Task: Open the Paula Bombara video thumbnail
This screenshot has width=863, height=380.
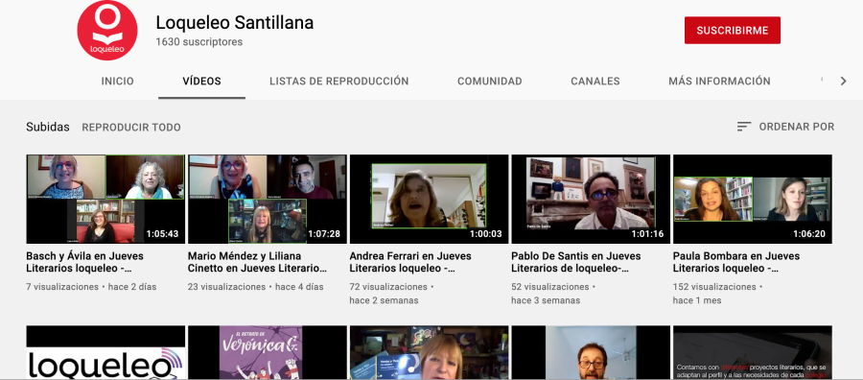Action: [753, 199]
